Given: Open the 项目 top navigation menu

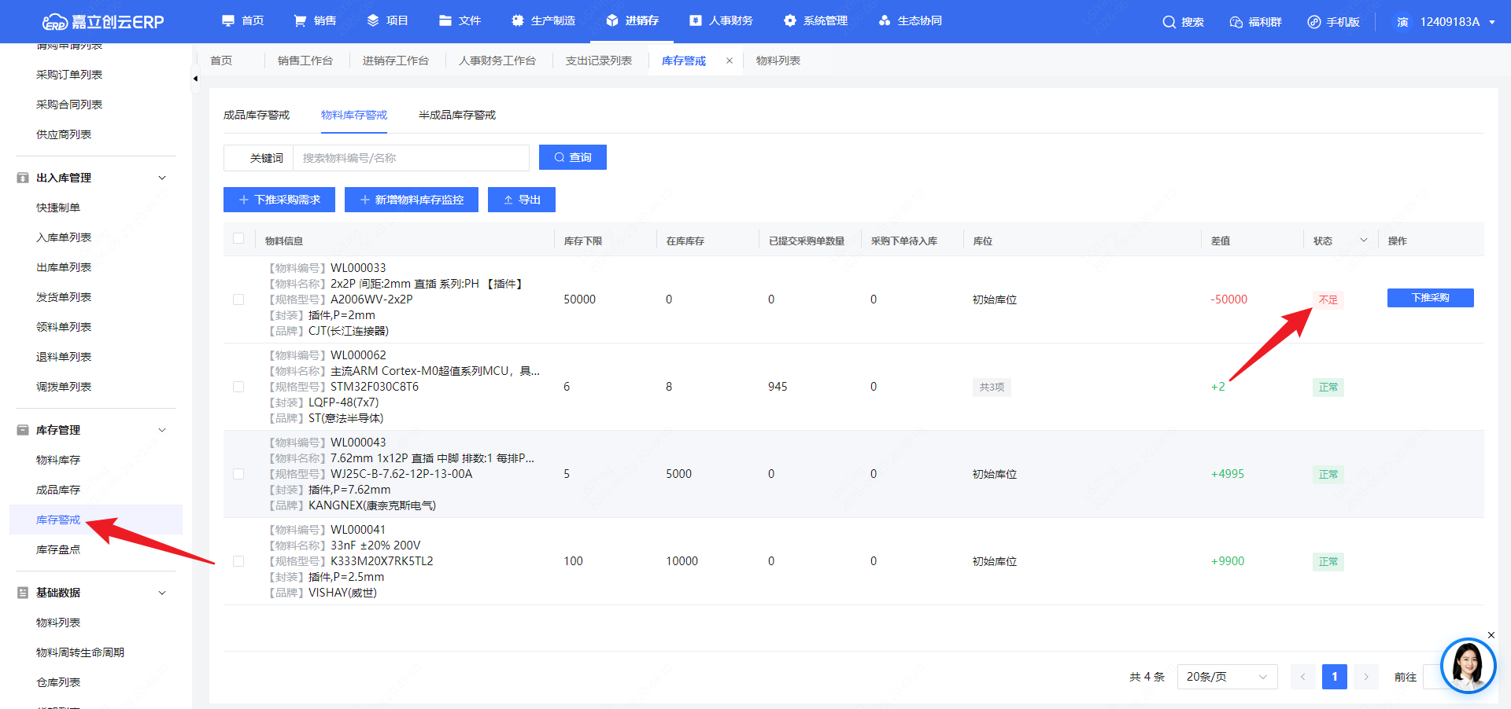Looking at the screenshot, I should [387, 20].
